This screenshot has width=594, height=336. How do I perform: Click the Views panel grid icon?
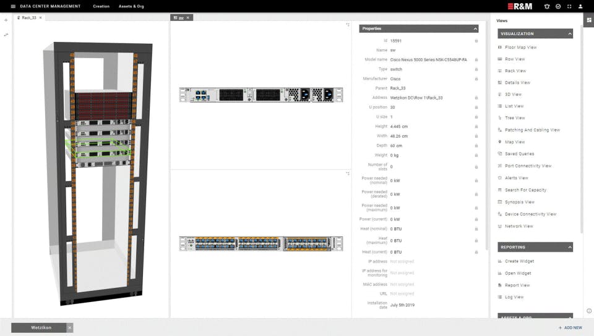pyautogui.click(x=588, y=20)
